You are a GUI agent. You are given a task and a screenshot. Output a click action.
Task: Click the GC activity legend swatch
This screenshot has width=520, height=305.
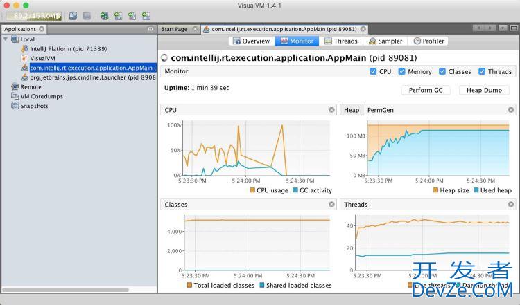coord(295,190)
